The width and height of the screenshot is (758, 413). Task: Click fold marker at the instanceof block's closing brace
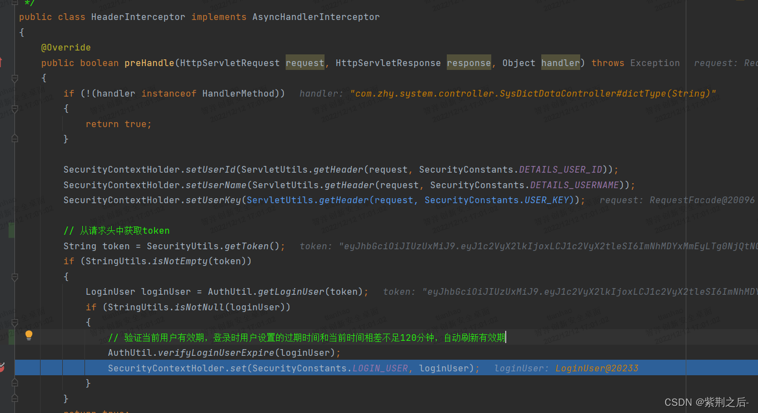click(15, 139)
